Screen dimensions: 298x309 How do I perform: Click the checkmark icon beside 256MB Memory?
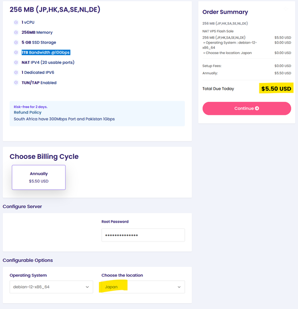16,32
